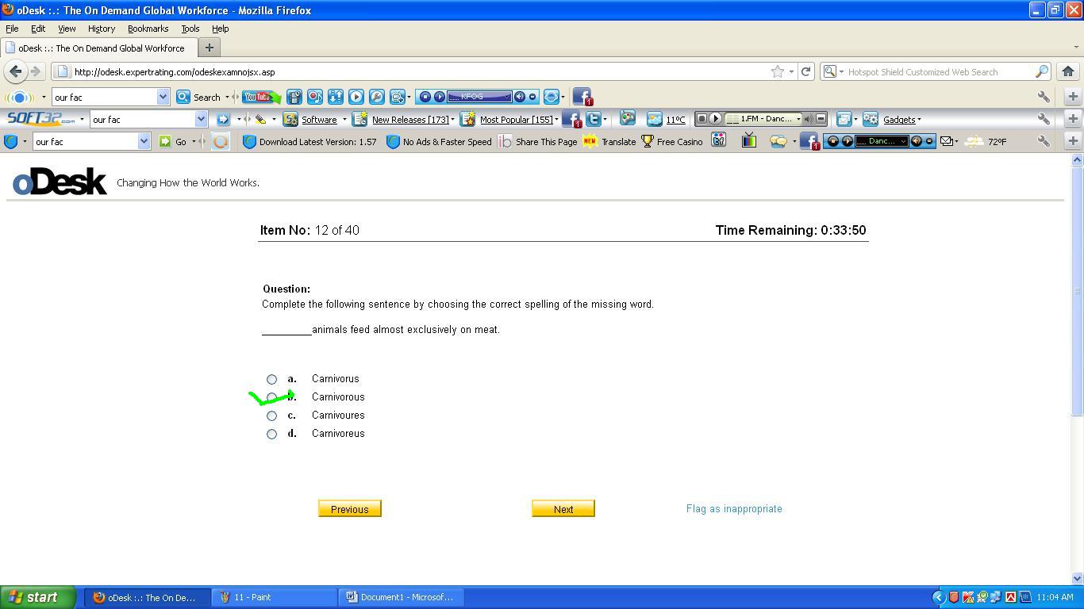1084x609 pixels.
Task: Play the 1.FM radio in Soft32 toolbar
Action: (714, 119)
